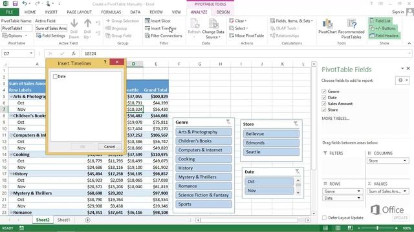Image resolution: width=414 pixels, height=232 pixels.
Task: Toggle Field Headers display
Action: 384,35
